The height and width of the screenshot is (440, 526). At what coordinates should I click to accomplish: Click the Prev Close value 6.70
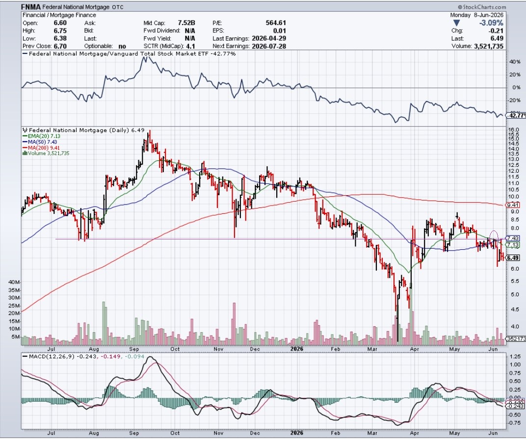coord(60,46)
